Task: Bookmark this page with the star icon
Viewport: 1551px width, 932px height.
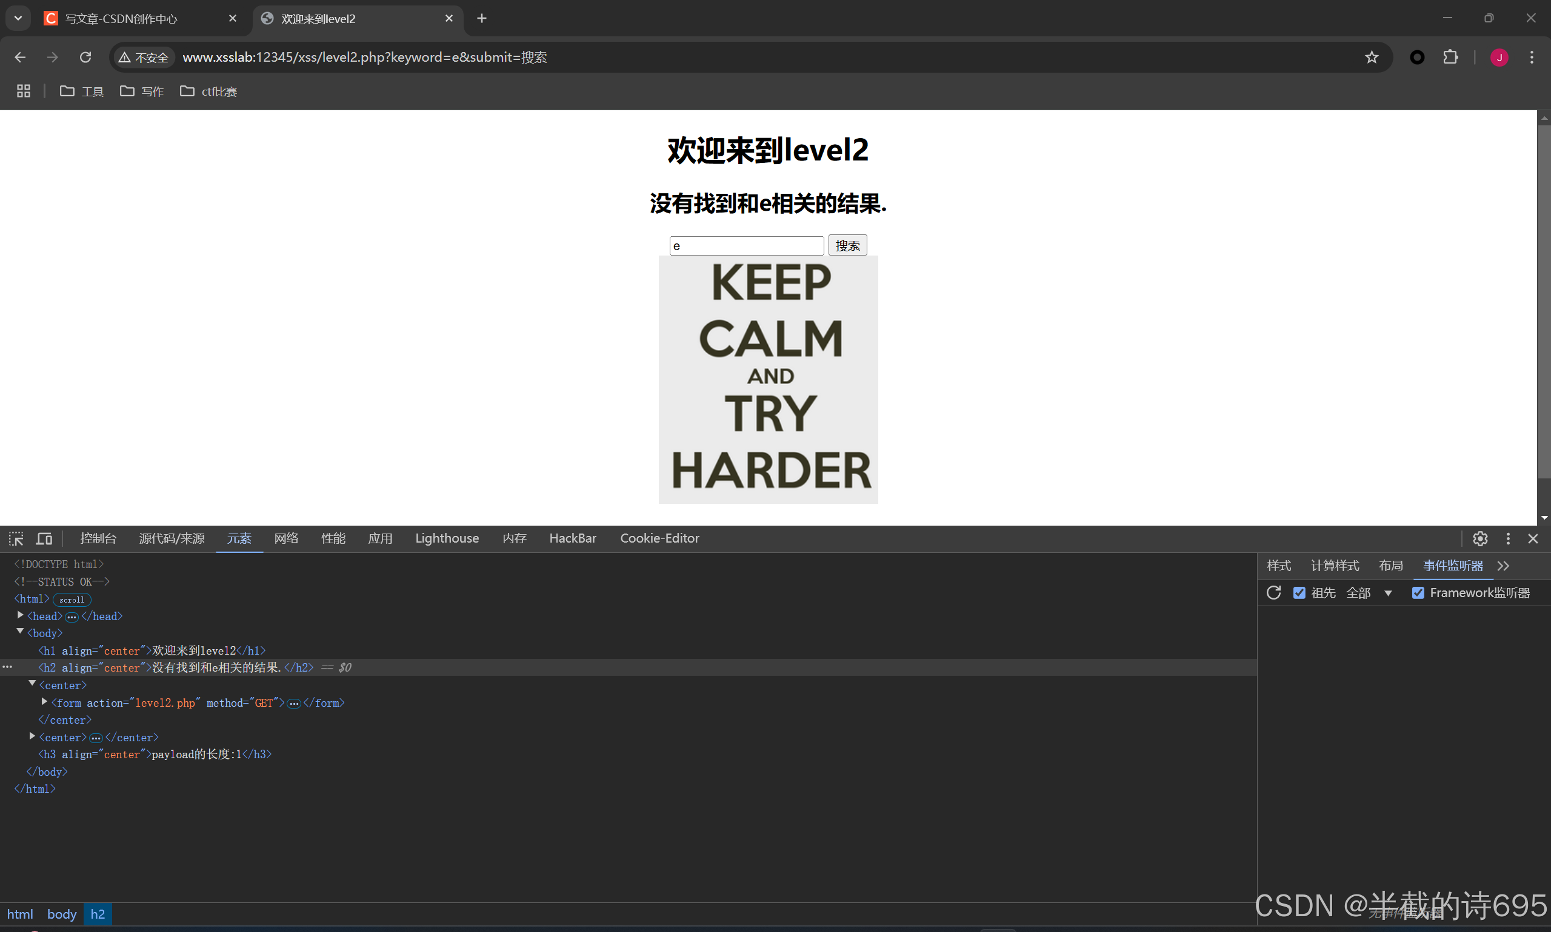Action: coord(1371,57)
